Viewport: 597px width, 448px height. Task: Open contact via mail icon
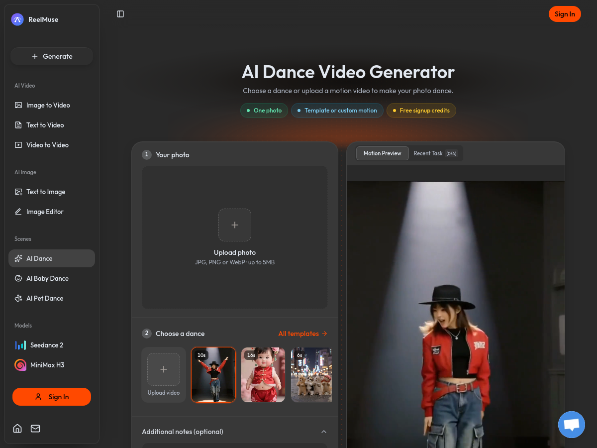tap(35, 429)
